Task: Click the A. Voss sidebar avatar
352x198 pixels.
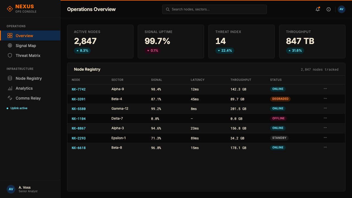Action: click(11, 189)
